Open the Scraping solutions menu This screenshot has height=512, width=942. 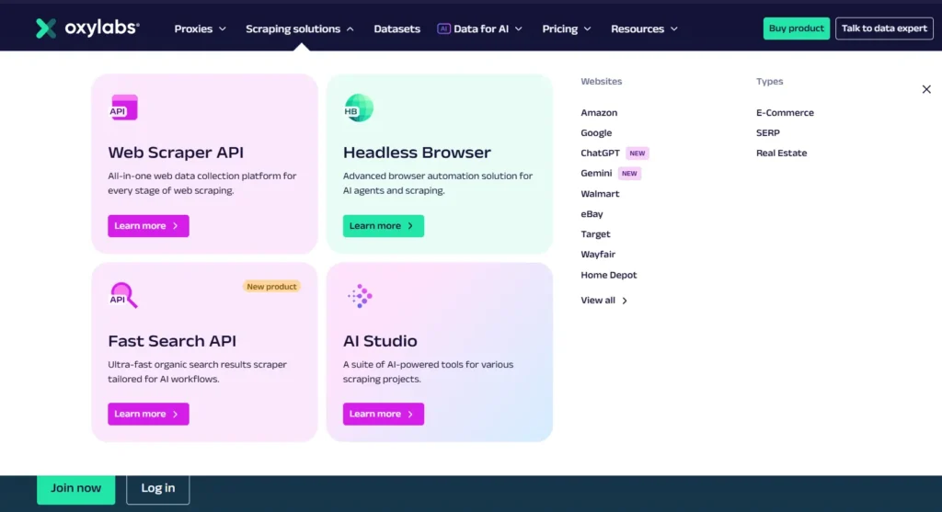pos(300,28)
